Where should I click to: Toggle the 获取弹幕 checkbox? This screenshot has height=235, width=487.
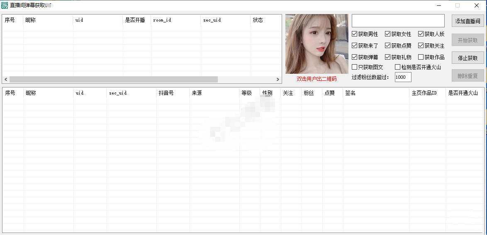pos(355,57)
